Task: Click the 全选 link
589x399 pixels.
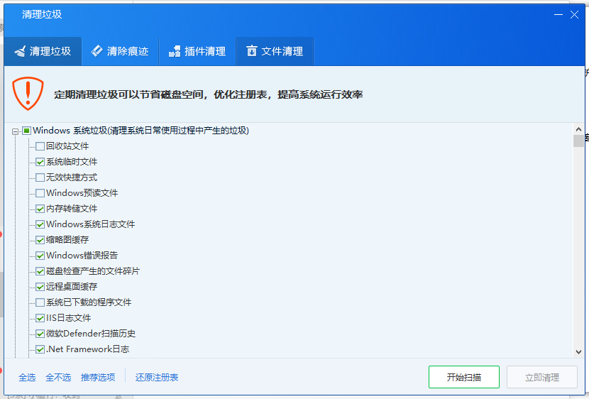Action: click(27, 377)
